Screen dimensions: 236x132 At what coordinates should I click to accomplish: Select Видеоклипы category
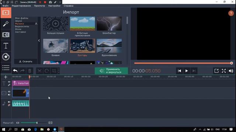coord(22,26)
